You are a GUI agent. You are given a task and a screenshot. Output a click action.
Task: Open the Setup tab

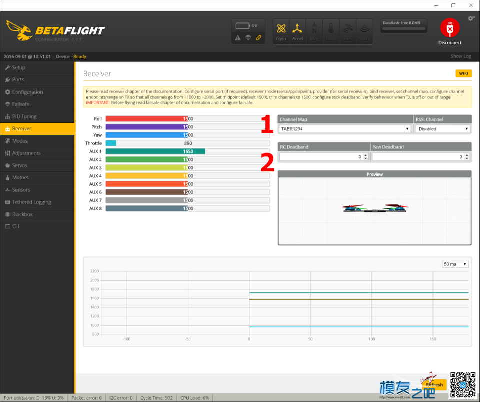tap(37, 67)
